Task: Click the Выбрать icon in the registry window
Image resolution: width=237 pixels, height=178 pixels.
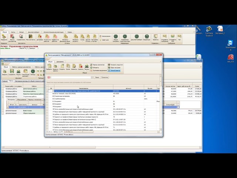Action: [x=49, y=66]
